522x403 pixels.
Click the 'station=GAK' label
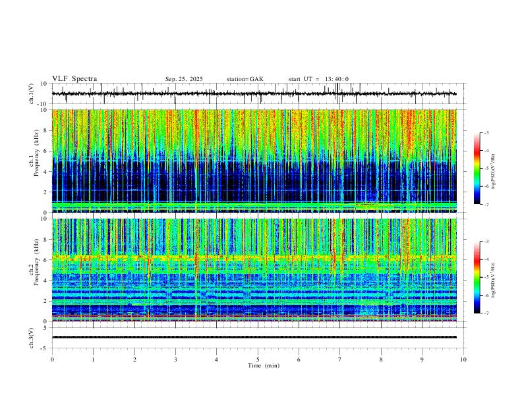pos(245,79)
